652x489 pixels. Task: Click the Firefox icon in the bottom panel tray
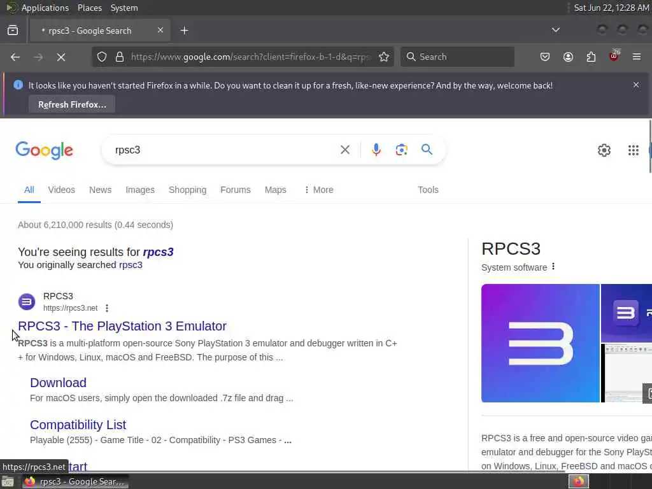click(578, 481)
